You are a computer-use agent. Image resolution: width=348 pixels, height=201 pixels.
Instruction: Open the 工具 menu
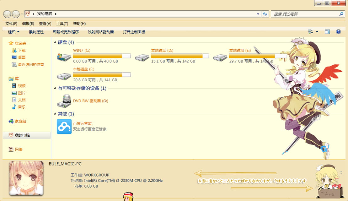[x=62, y=23]
